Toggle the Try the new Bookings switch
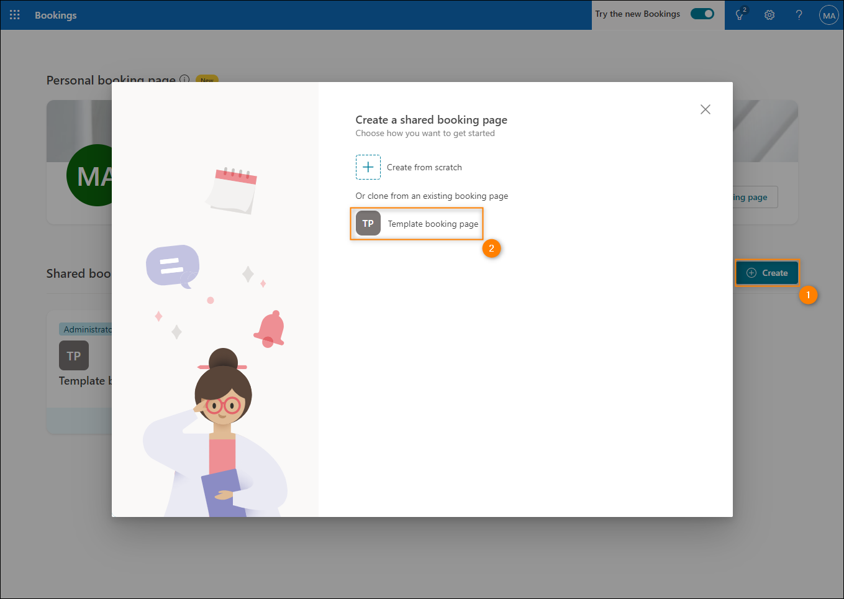Image resolution: width=844 pixels, height=599 pixels. (702, 14)
